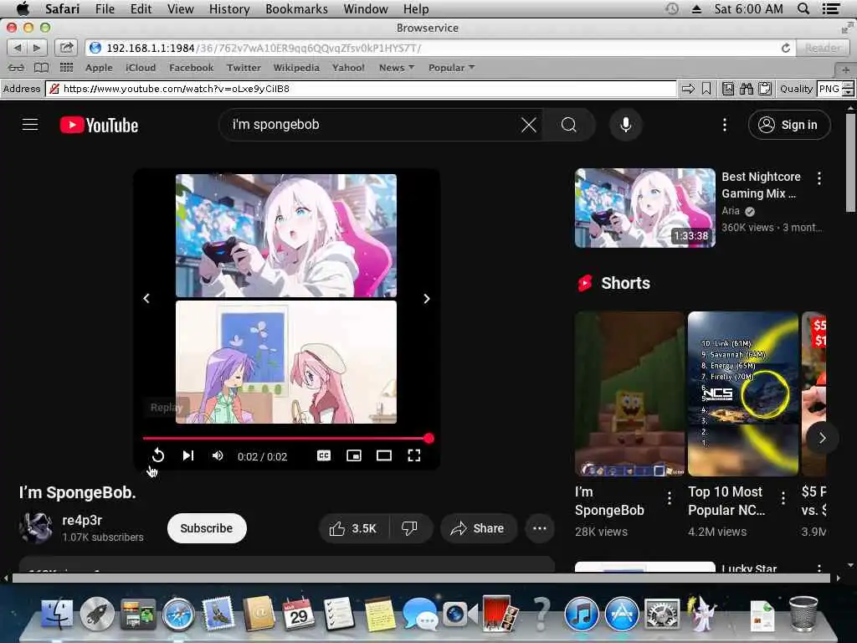Image resolution: width=857 pixels, height=643 pixels.
Task: Open the Safari Reader button
Action: [824, 48]
